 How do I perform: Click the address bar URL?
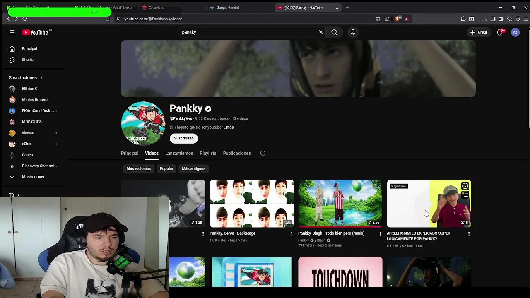point(153,19)
